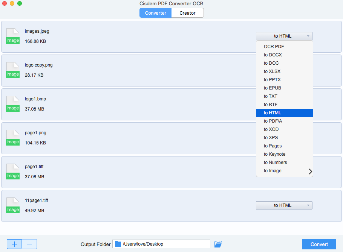Image resolution: width=343 pixels, height=252 pixels.
Task: Open the format dropdown for images.jpeg
Action: click(x=284, y=36)
